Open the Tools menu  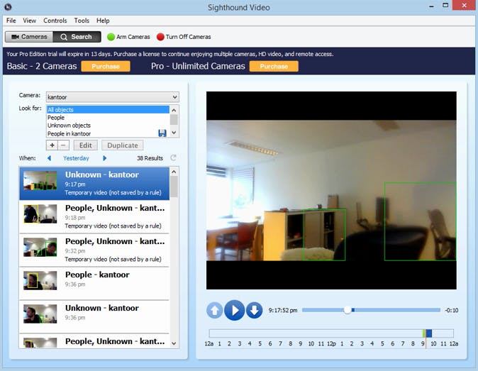[x=82, y=21]
